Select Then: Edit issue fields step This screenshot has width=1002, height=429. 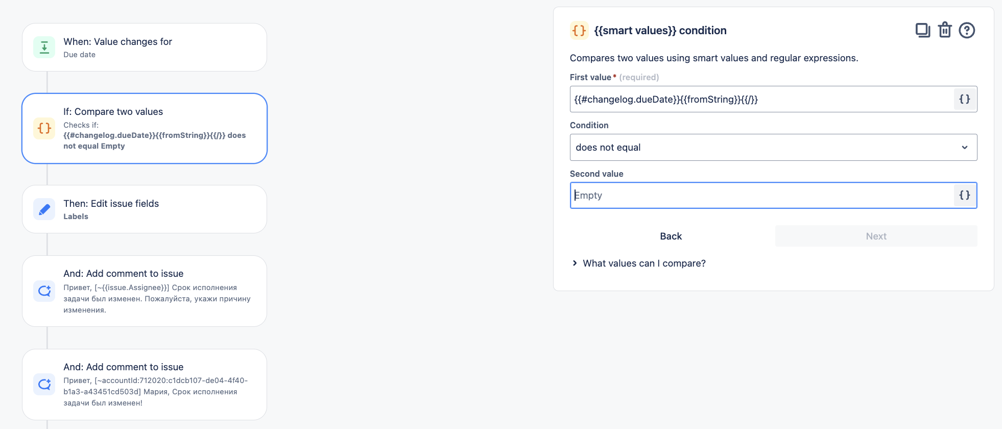click(x=145, y=209)
